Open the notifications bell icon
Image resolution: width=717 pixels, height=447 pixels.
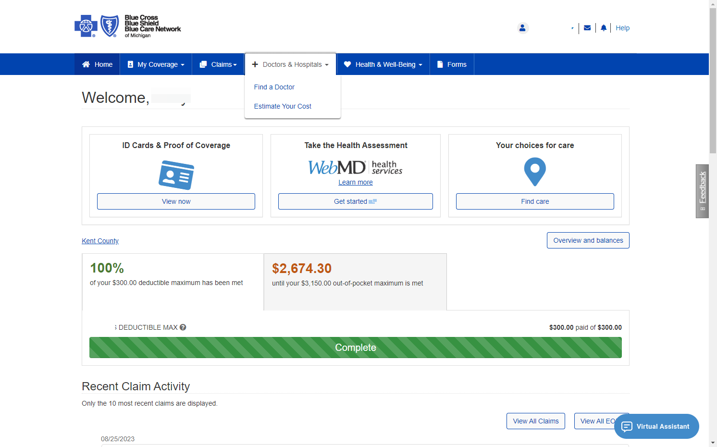(x=604, y=28)
